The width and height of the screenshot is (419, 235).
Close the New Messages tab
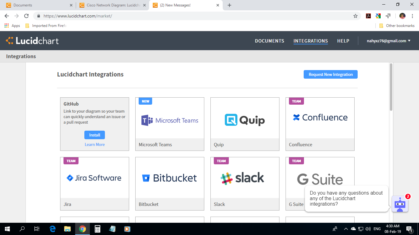click(x=218, y=5)
